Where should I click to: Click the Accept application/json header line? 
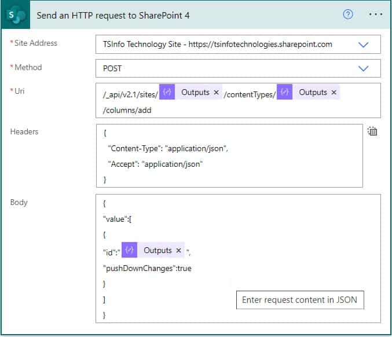155,164
